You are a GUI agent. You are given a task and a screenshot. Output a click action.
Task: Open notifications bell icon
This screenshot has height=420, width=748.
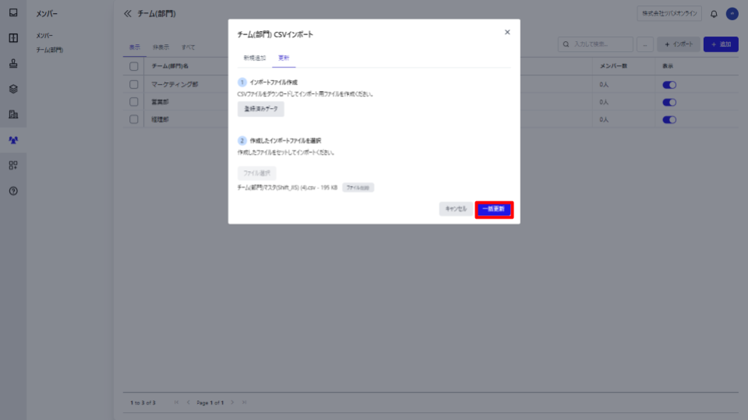tap(714, 14)
